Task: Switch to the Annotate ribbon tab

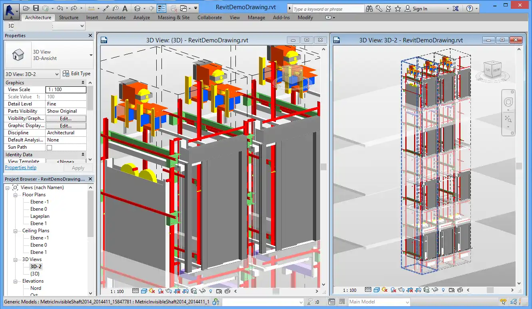Action: coord(116,18)
